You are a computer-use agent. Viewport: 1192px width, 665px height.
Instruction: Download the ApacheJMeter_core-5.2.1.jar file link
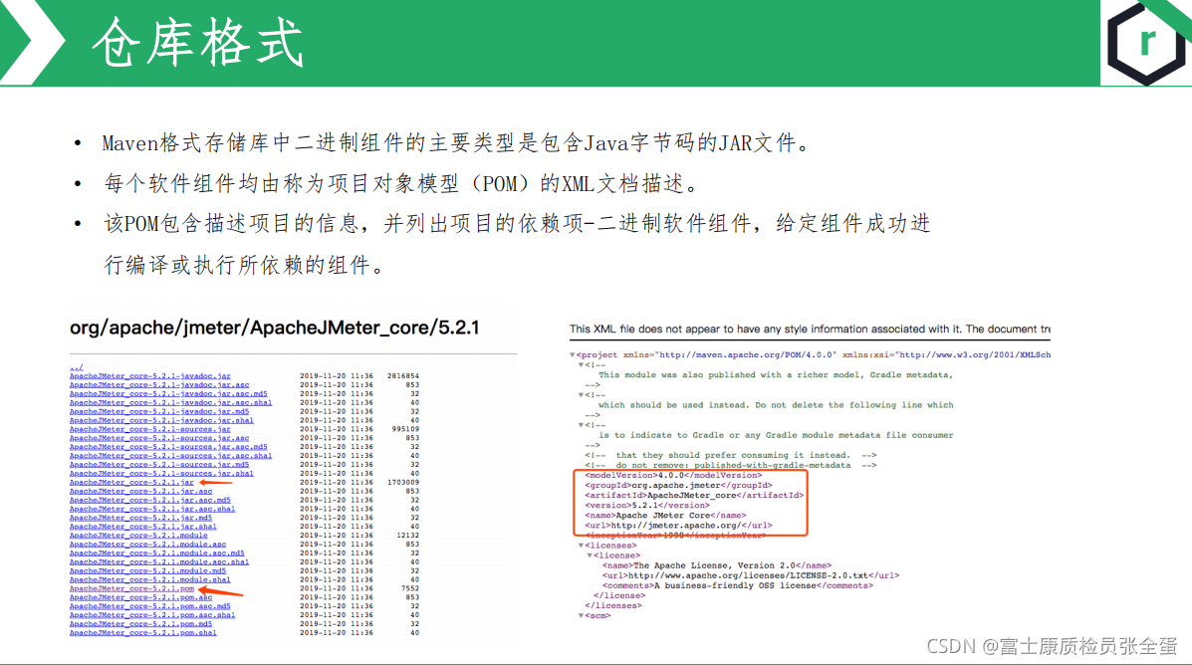click(131, 483)
